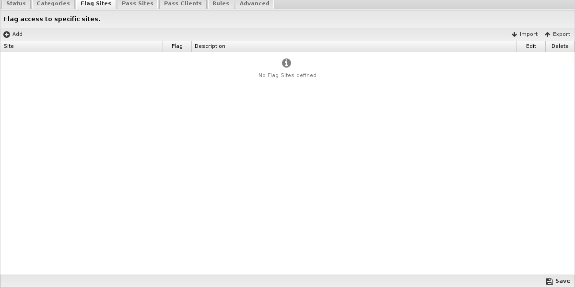Go to the Pass Sites tab
The height and width of the screenshot is (288, 575).
[x=138, y=4]
